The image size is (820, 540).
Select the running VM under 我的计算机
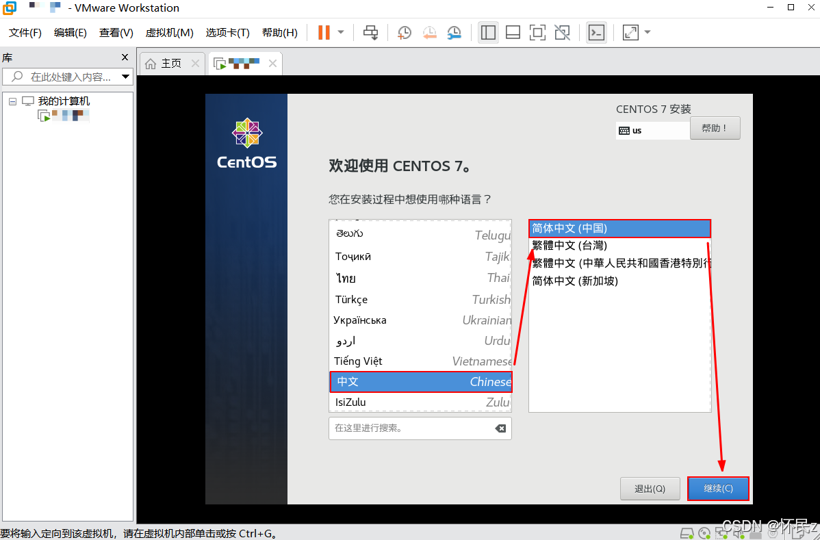(63, 116)
